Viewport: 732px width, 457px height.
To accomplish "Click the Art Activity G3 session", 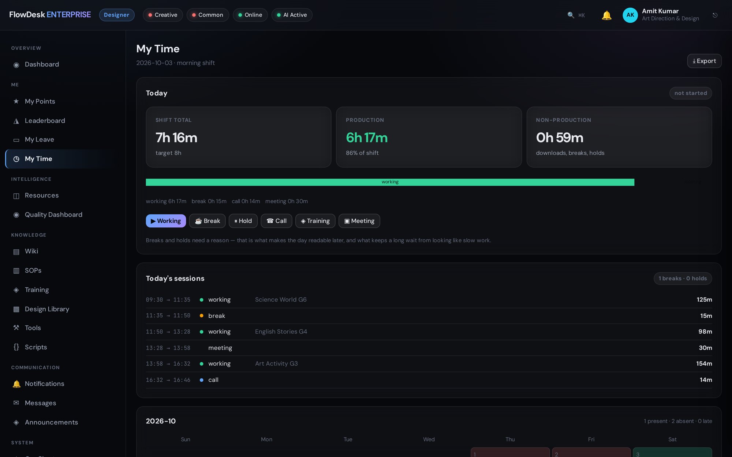I will click(429, 364).
